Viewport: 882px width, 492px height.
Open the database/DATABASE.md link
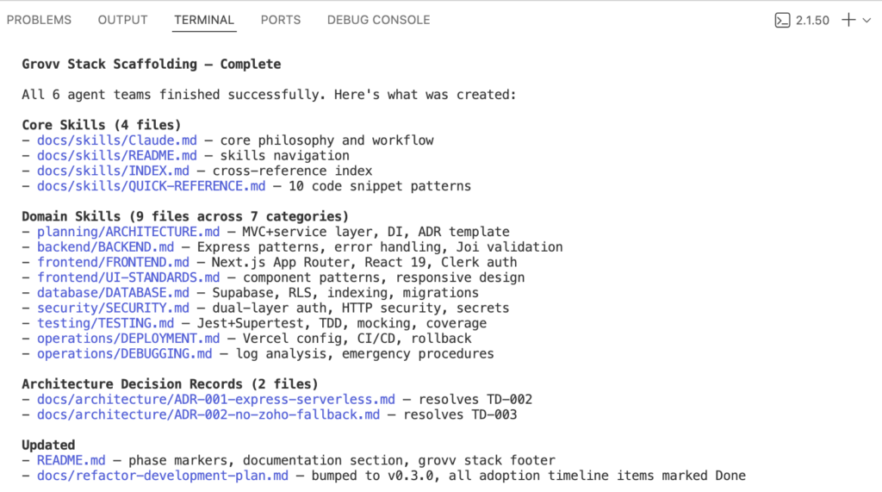coord(113,293)
